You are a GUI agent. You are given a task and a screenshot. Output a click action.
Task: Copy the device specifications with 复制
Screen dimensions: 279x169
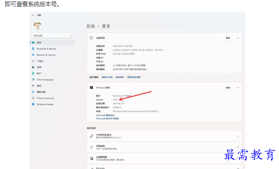(x=228, y=38)
